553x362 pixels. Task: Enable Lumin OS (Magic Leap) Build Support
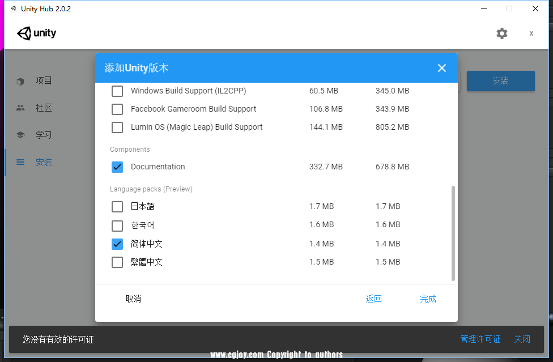coord(117,127)
